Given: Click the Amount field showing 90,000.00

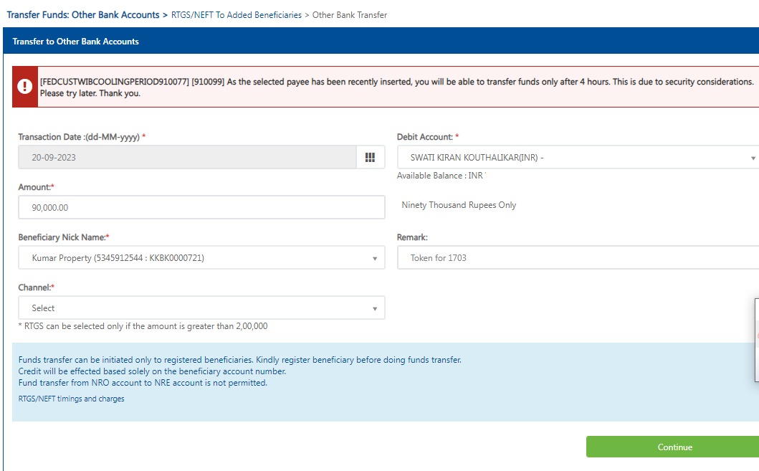Looking at the screenshot, I should [x=201, y=208].
